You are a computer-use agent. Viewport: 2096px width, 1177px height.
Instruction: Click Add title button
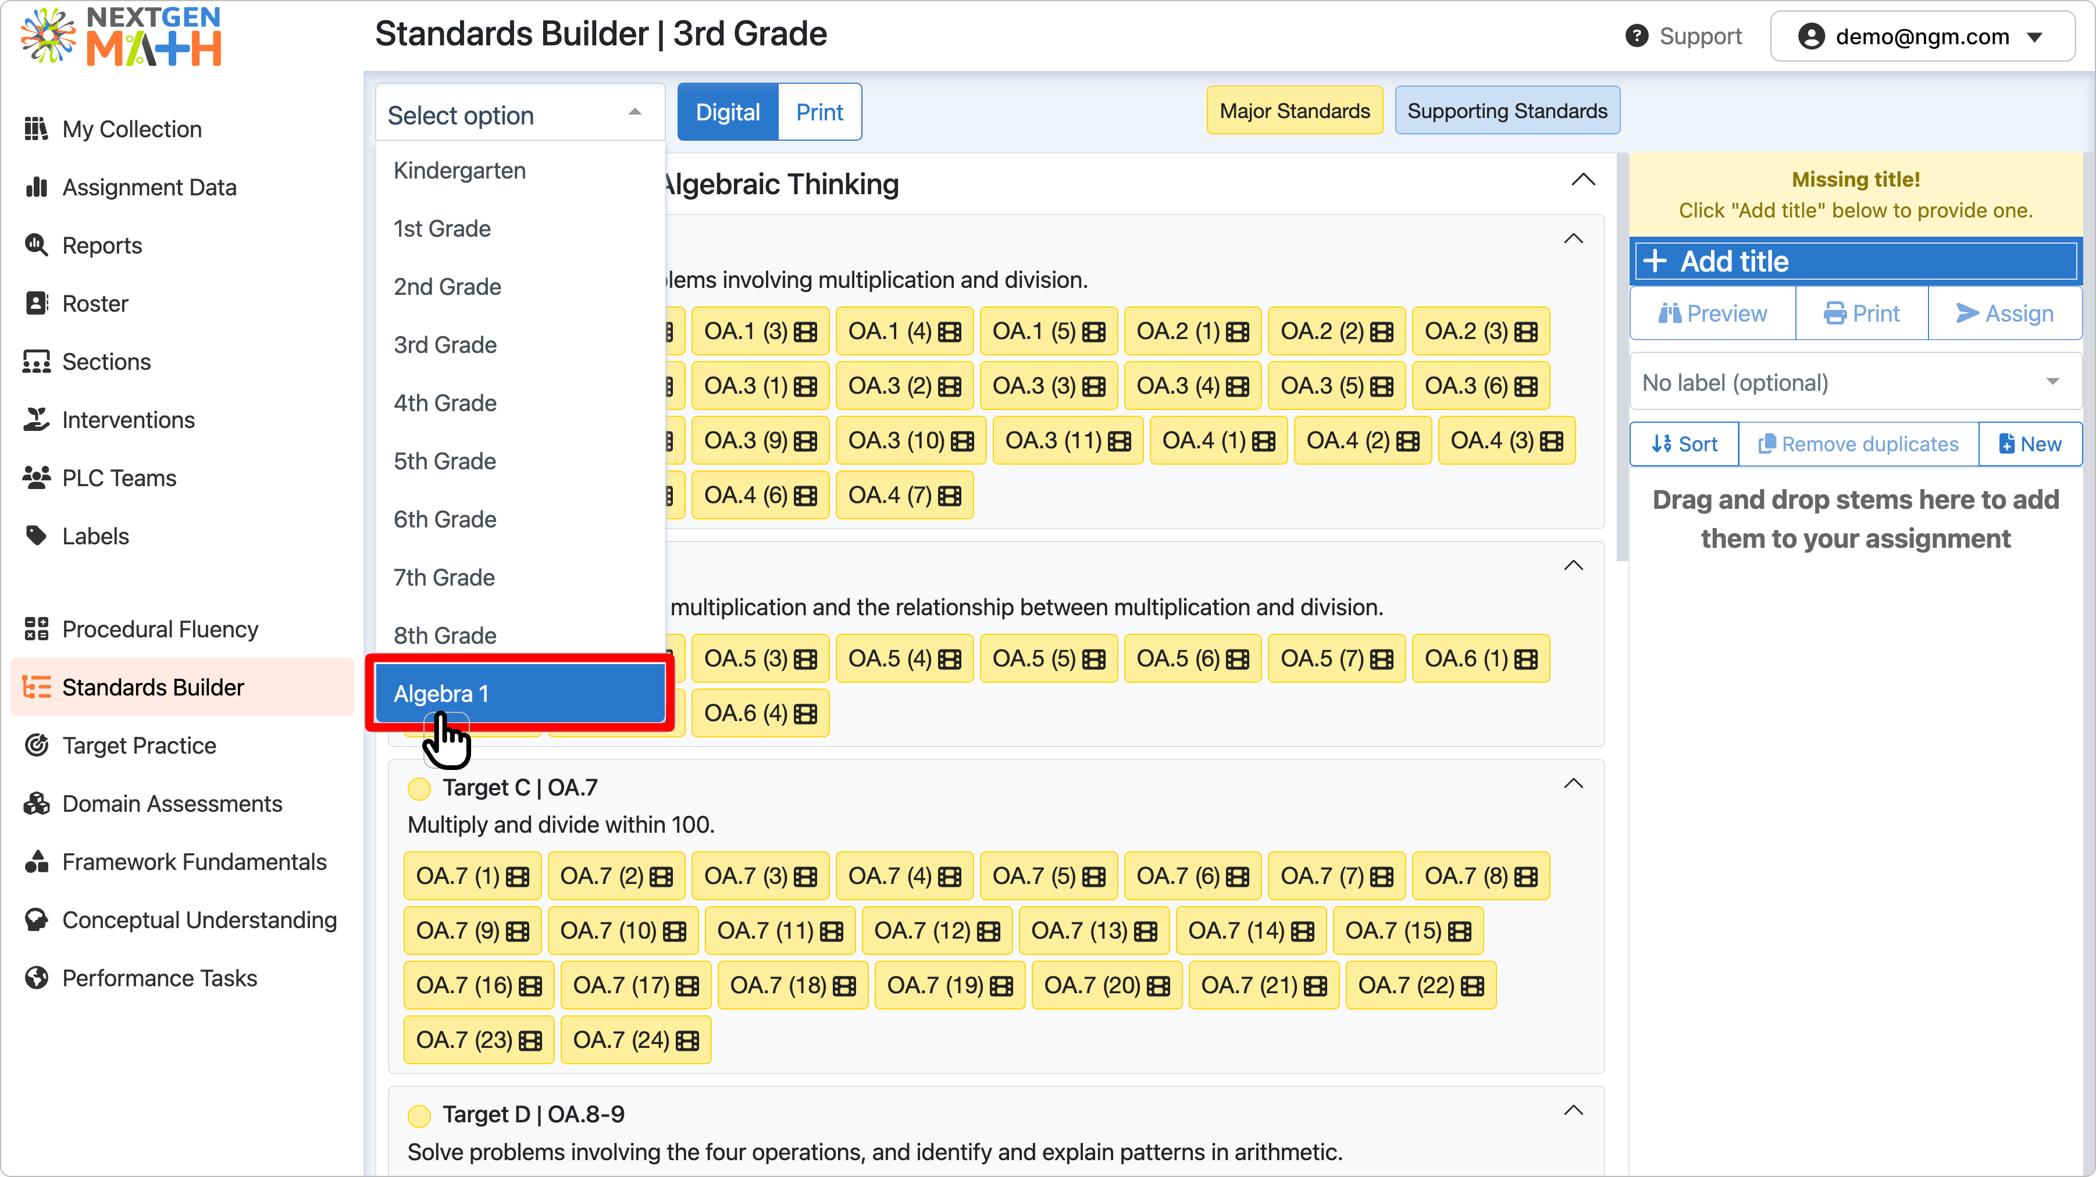pos(1855,261)
